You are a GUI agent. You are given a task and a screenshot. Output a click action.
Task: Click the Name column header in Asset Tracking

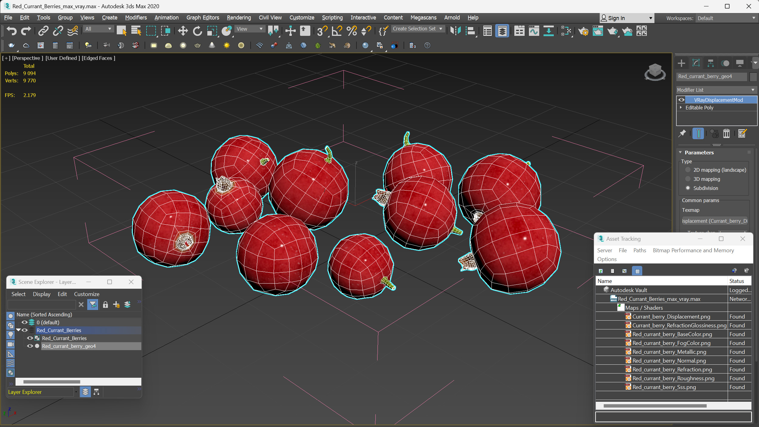pyautogui.click(x=661, y=281)
